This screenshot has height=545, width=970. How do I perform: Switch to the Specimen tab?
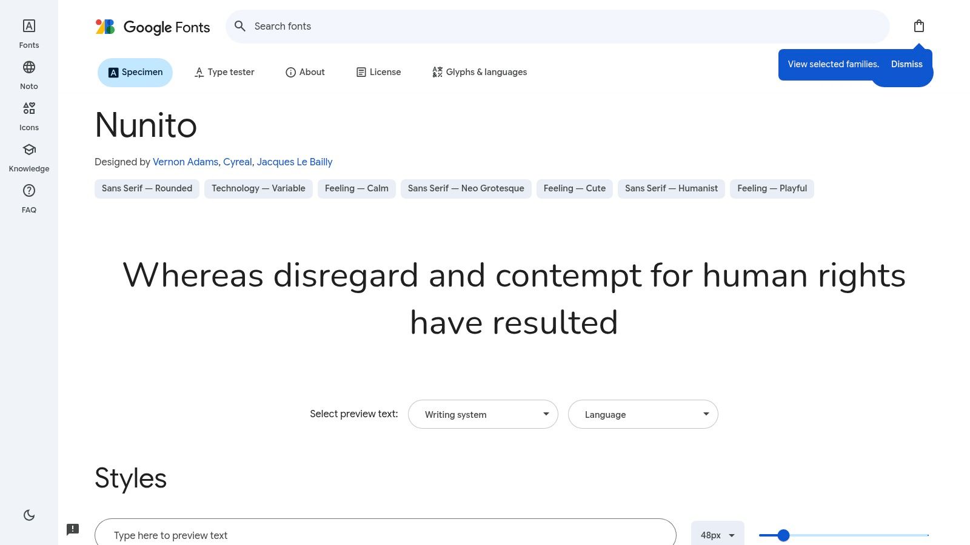[135, 73]
